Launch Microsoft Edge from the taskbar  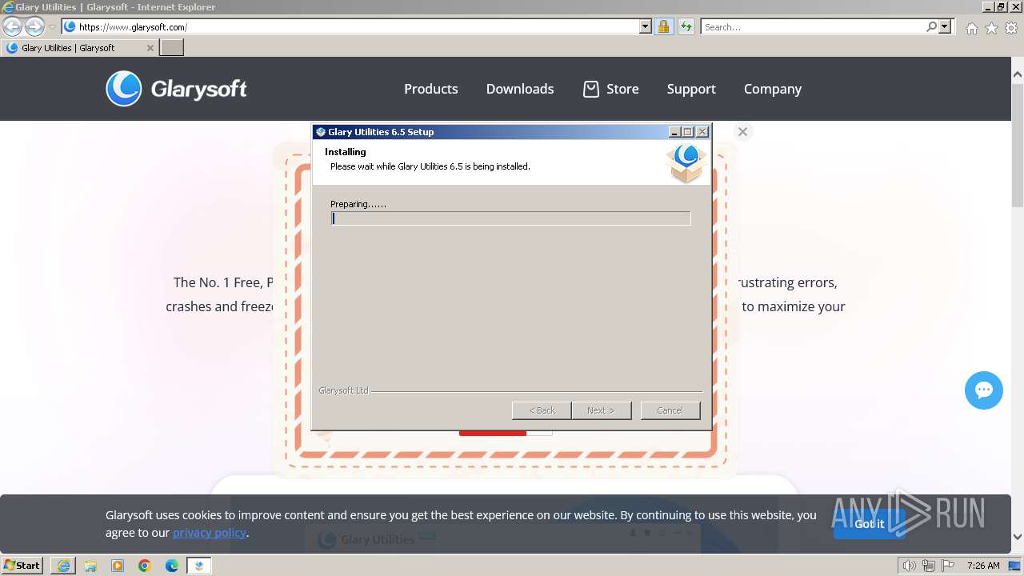tap(172, 566)
